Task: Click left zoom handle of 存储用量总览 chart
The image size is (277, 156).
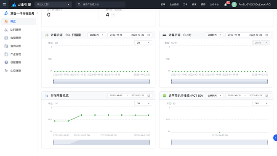Action: pyautogui.click(x=53, y=142)
